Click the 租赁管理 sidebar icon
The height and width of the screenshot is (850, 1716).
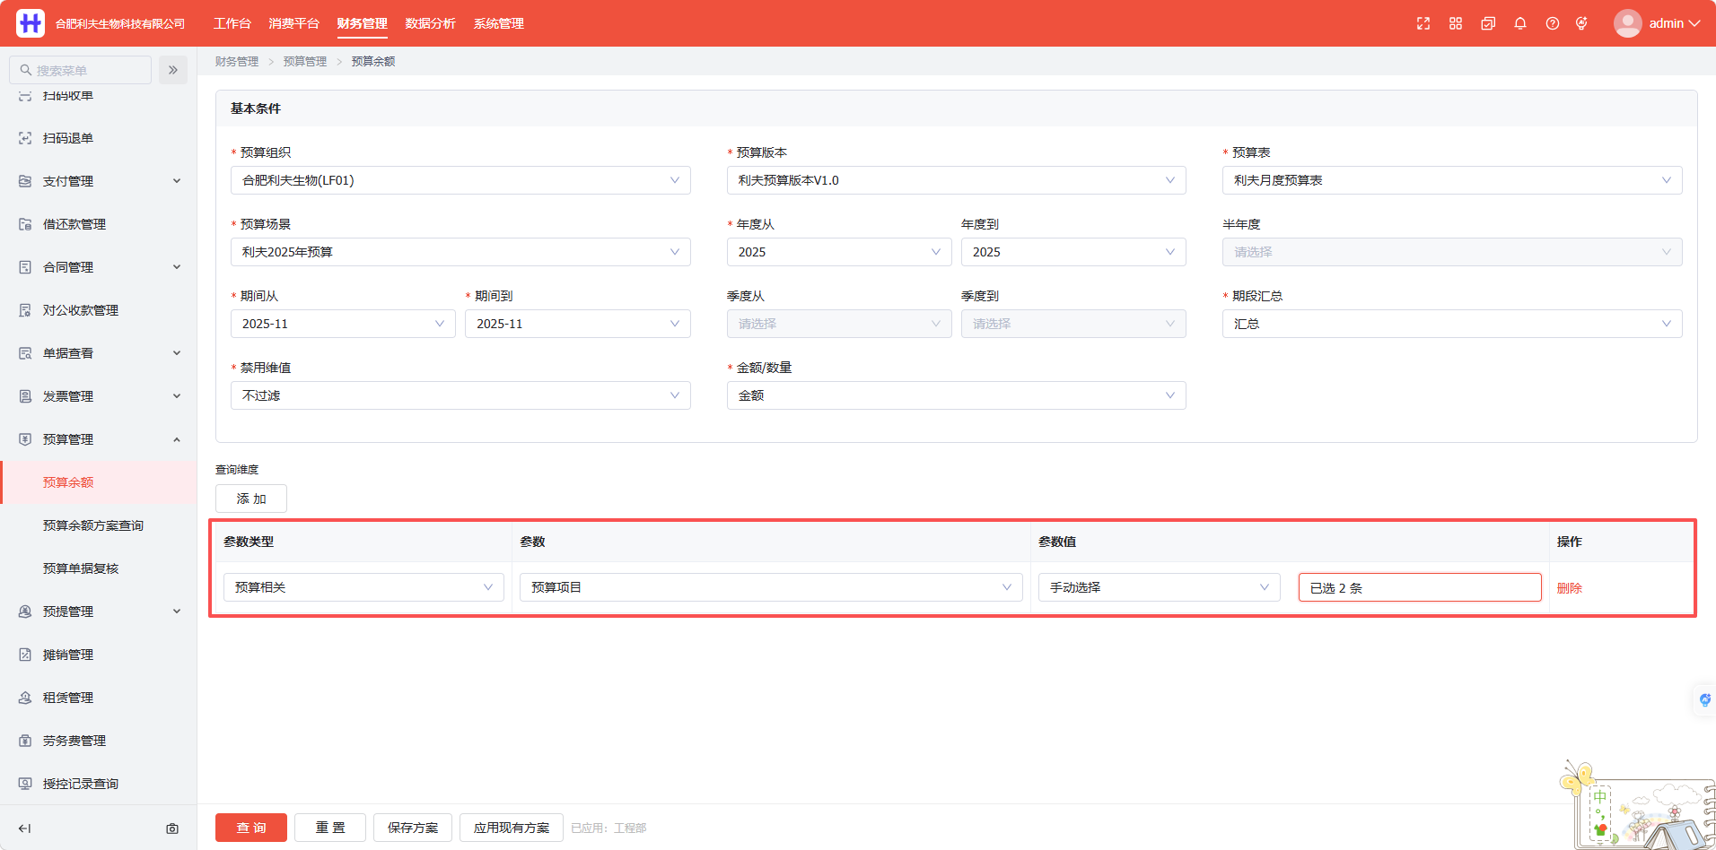pyautogui.click(x=25, y=698)
